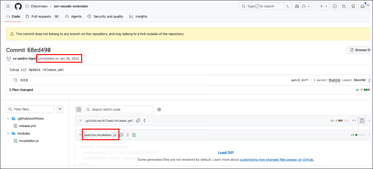Viewport: 373px width, 169px height.
Task: Open the hamburger navigation menu
Action: click(8, 6)
